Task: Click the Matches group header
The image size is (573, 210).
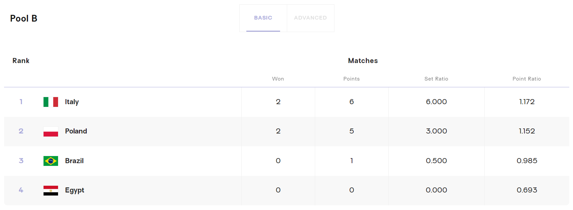Action: pyautogui.click(x=363, y=61)
